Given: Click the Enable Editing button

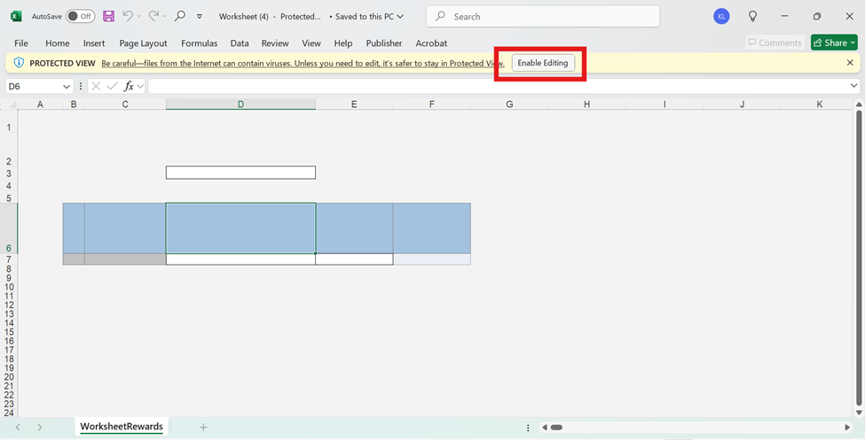Looking at the screenshot, I should click(542, 63).
